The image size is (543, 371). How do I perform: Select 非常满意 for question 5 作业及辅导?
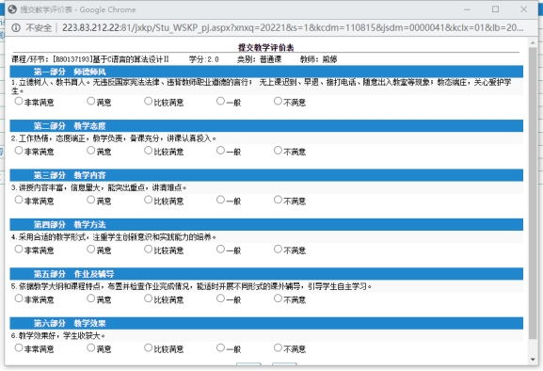19,298
